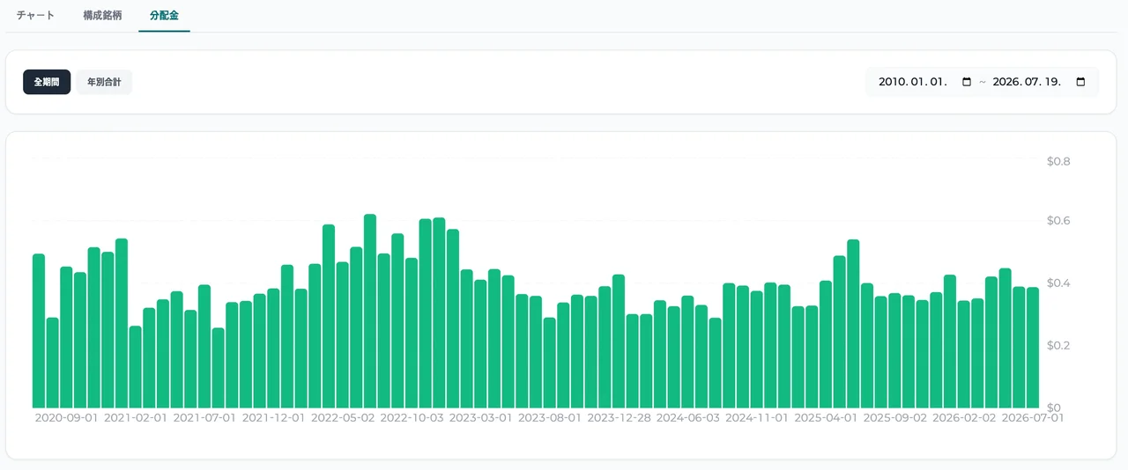1128x470 pixels.
Task: Select the tall bar near 2025-04-01
Action: tap(853, 324)
